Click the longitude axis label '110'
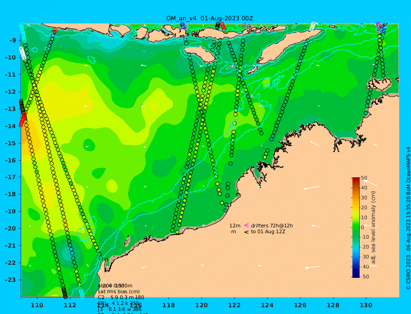The width and height of the screenshot is (411, 314). (x=37, y=305)
